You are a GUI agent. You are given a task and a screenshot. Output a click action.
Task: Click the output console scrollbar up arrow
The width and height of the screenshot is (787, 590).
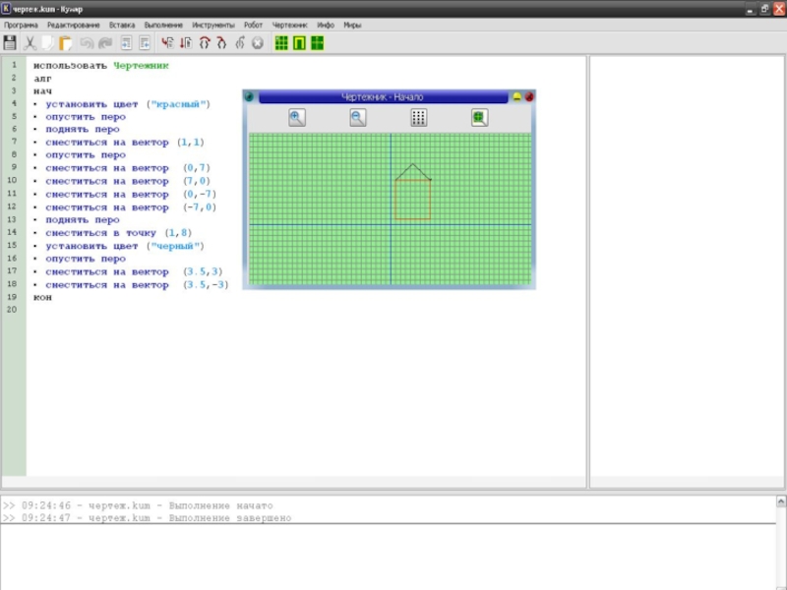point(781,501)
